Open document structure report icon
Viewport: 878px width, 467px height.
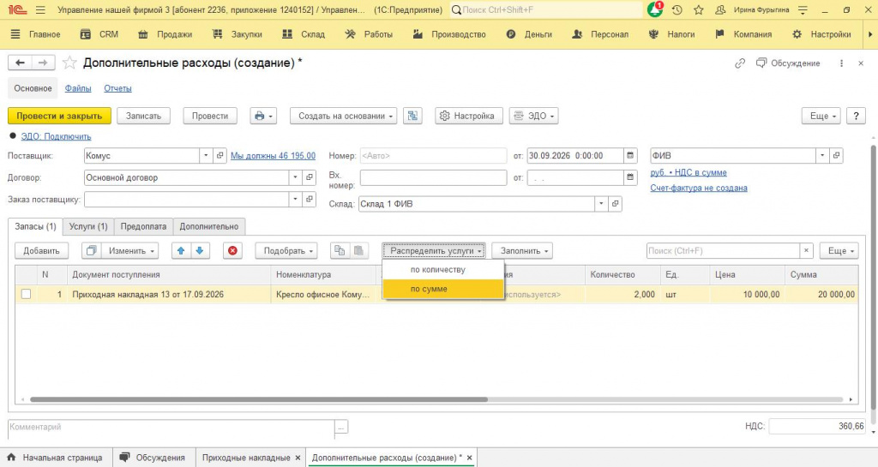[x=412, y=116]
